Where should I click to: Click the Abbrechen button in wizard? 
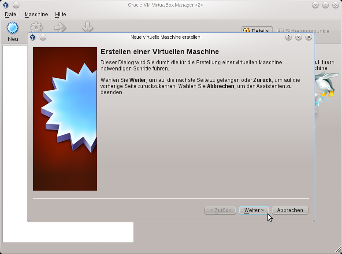pos(290,210)
